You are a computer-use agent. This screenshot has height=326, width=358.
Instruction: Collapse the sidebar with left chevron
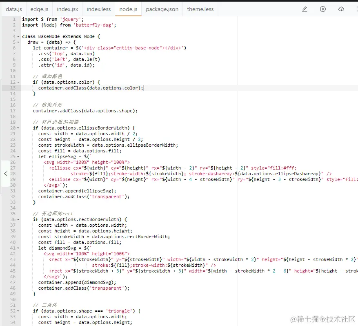click(x=6, y=174)
